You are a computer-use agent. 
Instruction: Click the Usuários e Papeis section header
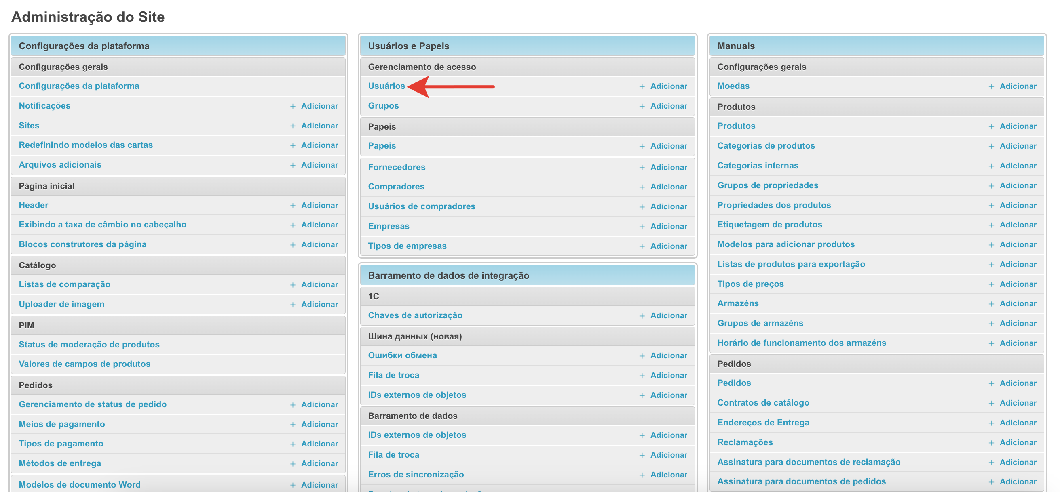coord(408,46)
